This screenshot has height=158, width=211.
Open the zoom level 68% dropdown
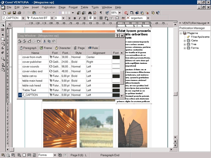[120, 13]
